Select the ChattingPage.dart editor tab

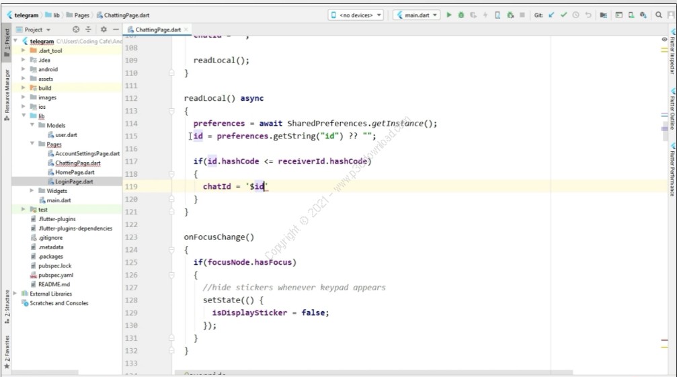pyautogui.click(x=158, y=30)
